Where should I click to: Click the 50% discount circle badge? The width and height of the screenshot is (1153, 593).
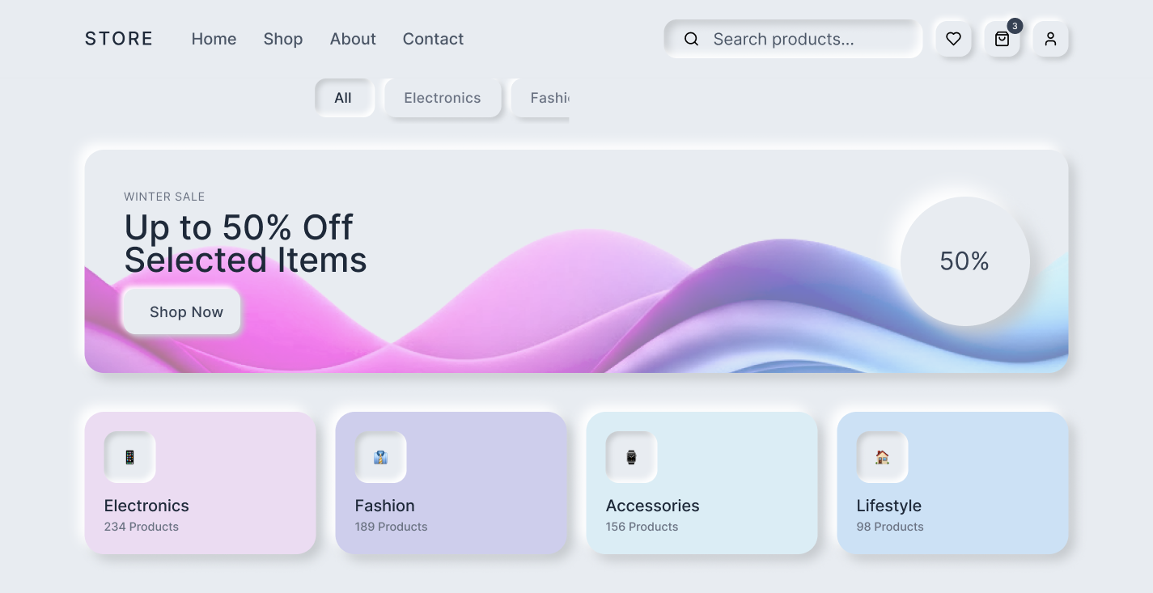click(964, 261)
